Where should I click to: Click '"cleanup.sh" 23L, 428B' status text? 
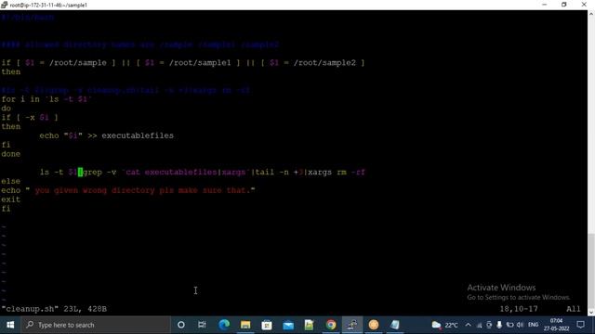pyautogui.click(x=54, y=309)
